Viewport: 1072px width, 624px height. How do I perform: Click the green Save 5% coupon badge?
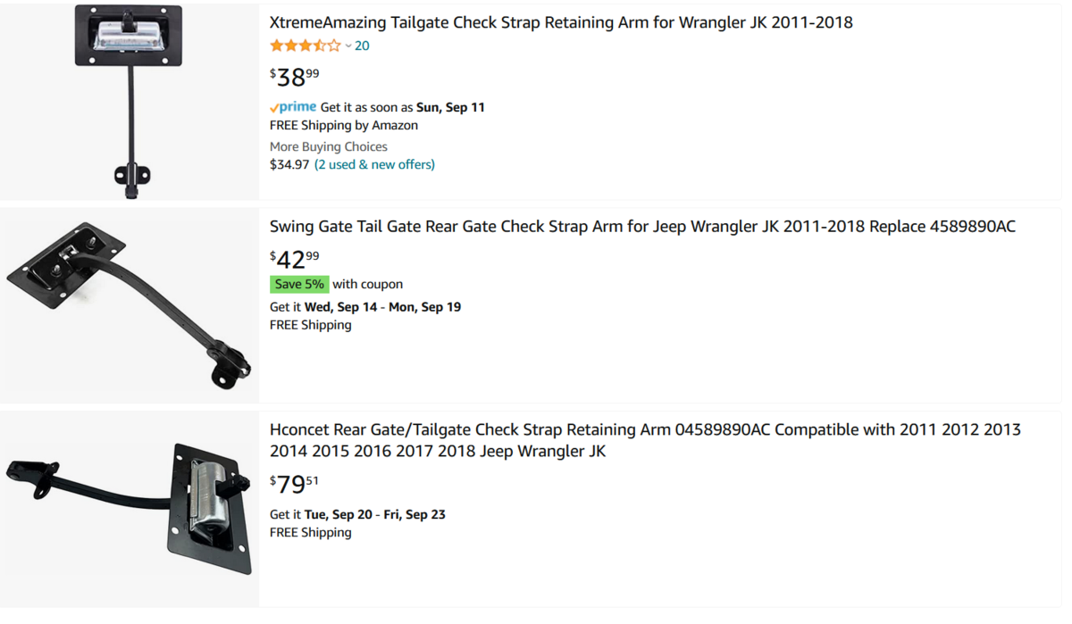[x=299, y=284]
